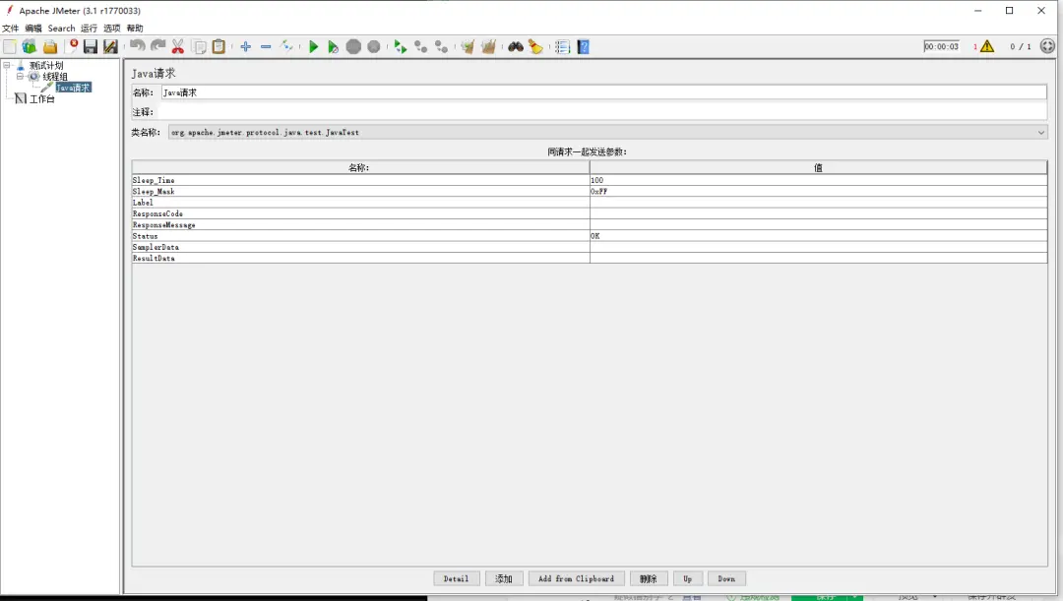Collapse all nodes with minus icon
The width and height of the screenshot is (1063, 601).
266,47
